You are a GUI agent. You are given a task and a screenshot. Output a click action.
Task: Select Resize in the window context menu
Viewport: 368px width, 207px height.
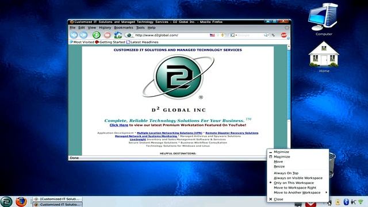click(x=298, y=166)
